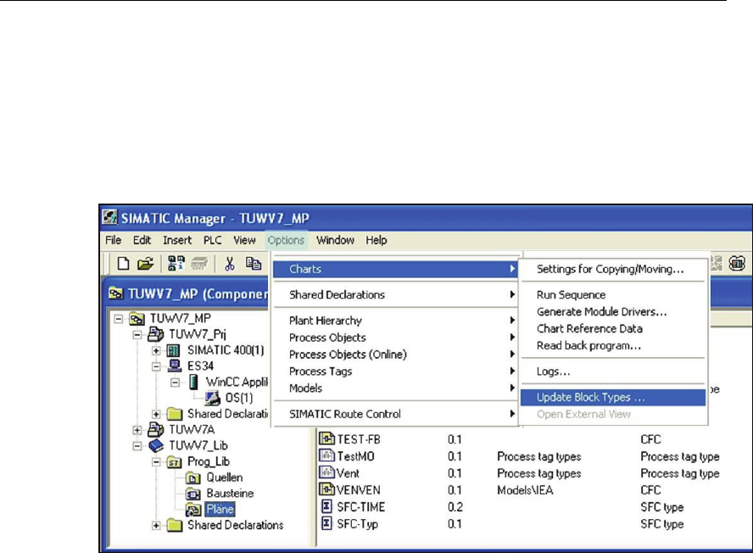Collapse the ES34 node

[x=156, y=366]
